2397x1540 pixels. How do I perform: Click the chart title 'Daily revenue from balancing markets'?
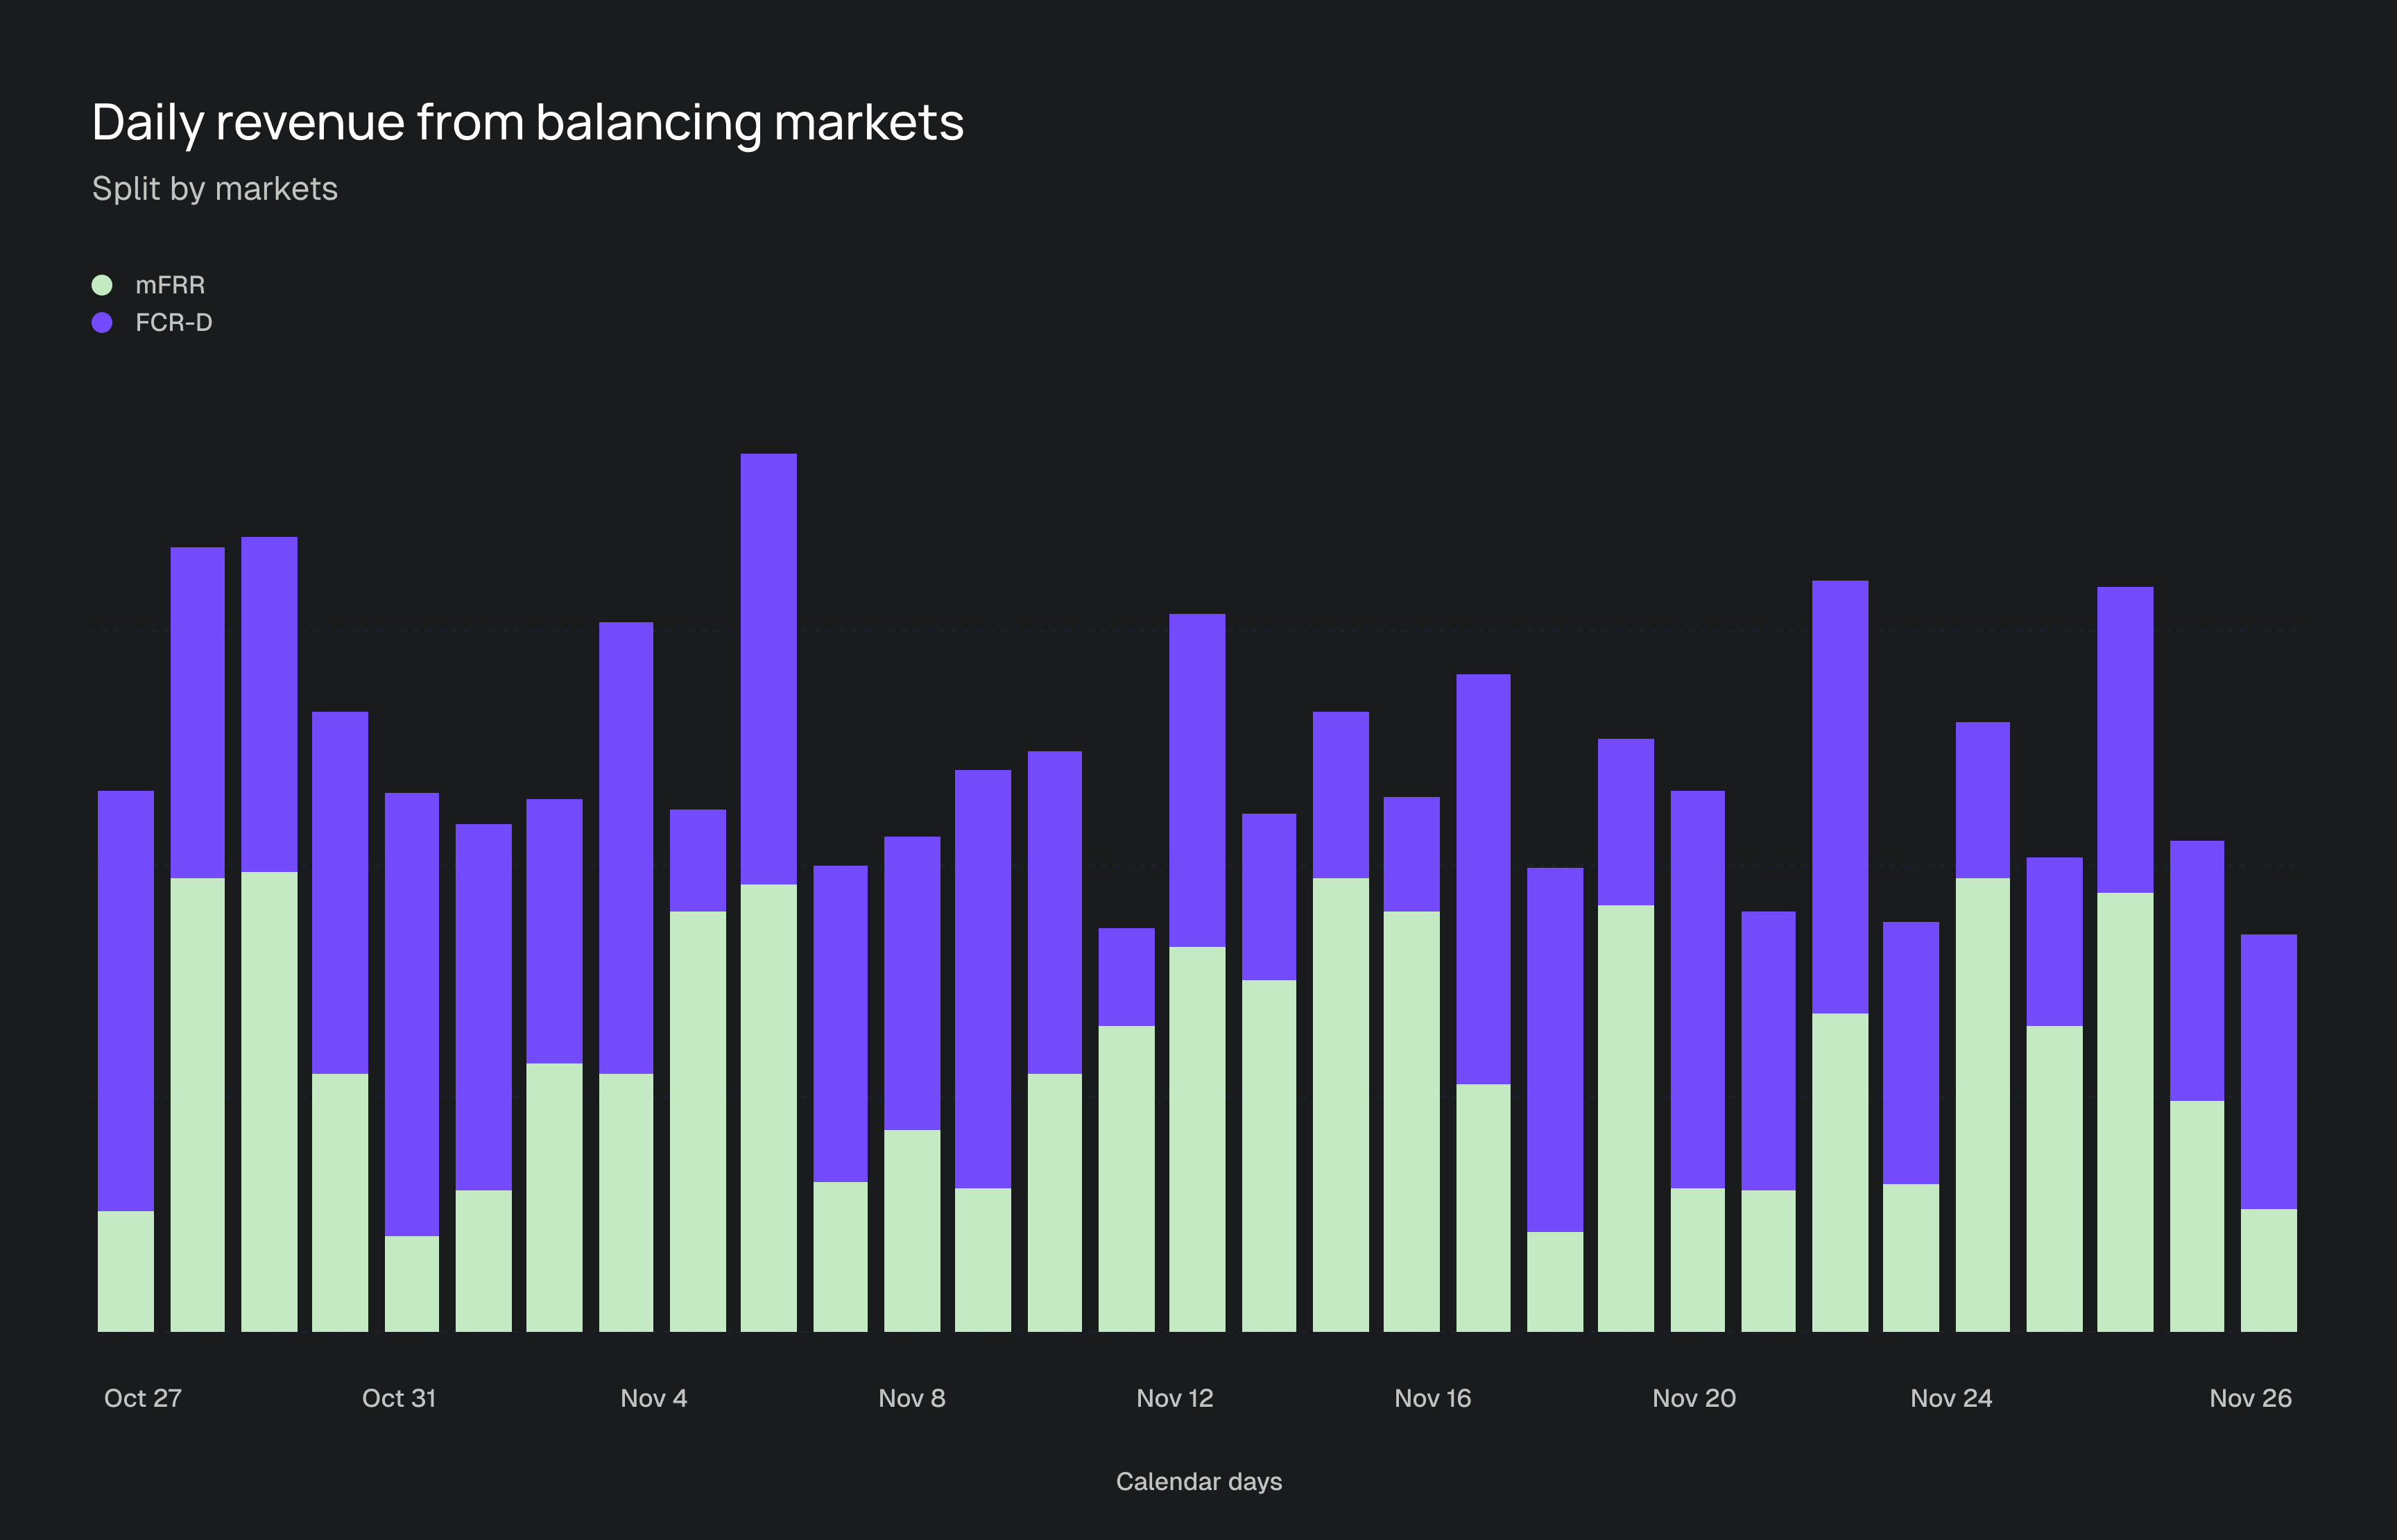(x=528, y=123)
